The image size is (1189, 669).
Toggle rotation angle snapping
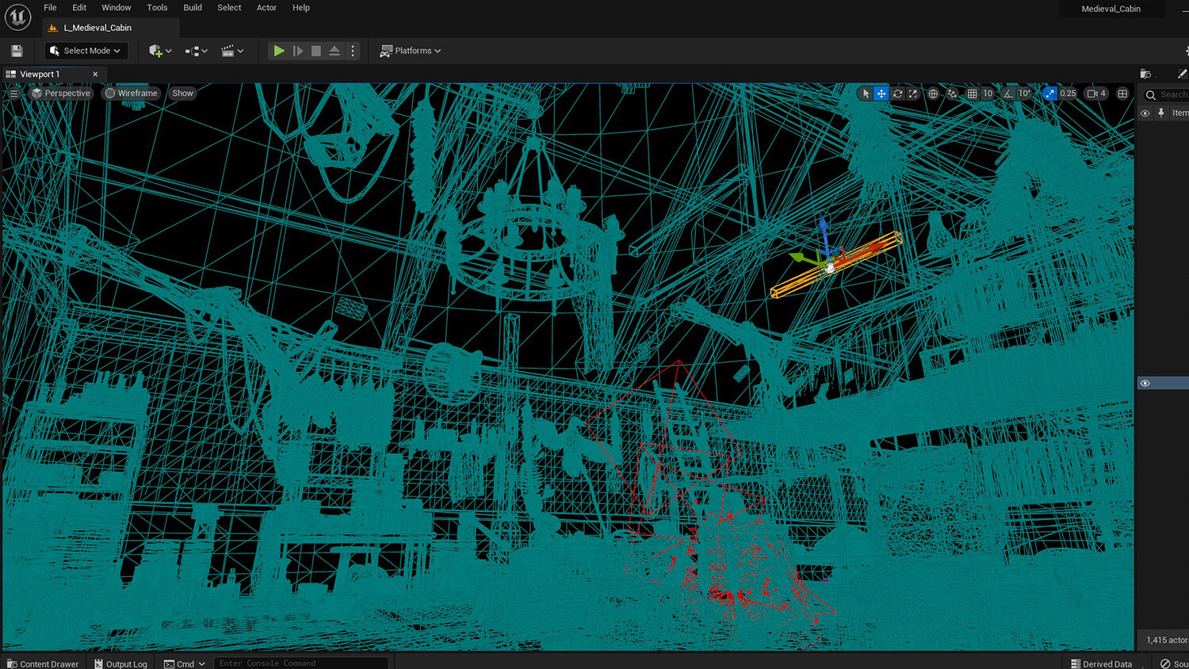point(1007,94)
